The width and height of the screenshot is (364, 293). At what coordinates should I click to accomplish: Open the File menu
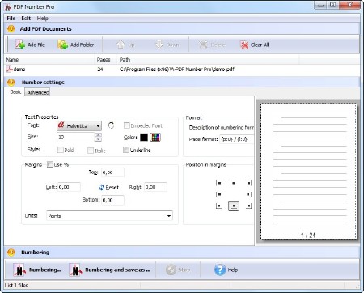11,19
